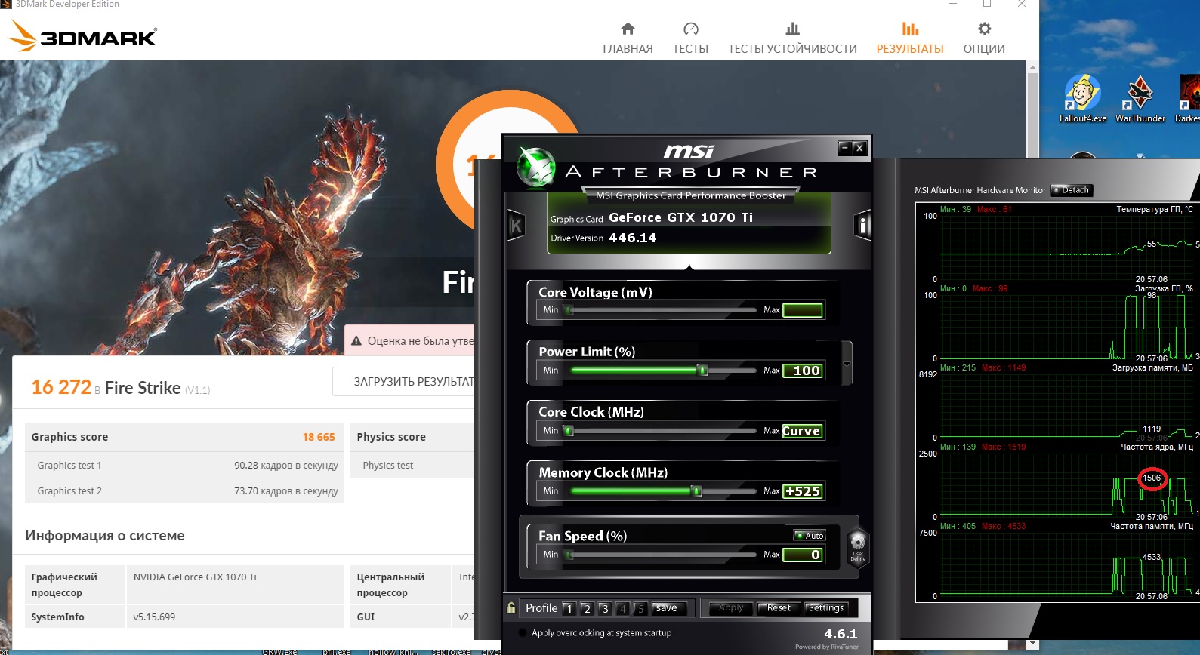Click the up arrow of 3DMark's scrollbar
1200x655 pixels.
1032,67
